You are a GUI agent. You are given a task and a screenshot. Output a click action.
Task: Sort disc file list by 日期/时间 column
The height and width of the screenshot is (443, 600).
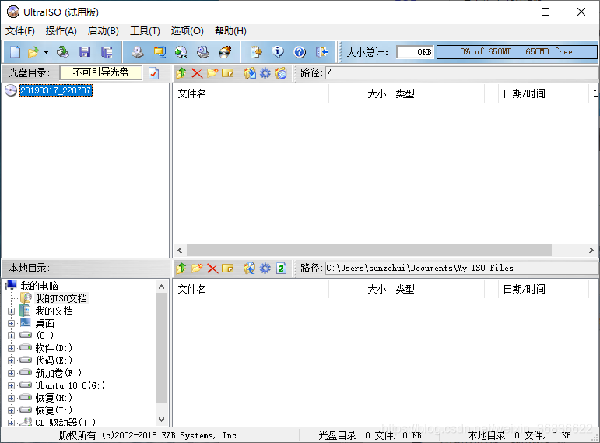(x=543, y=93)
